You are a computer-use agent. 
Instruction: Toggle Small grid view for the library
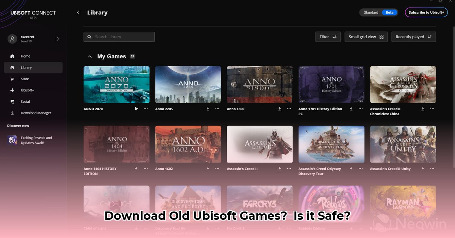366,37
